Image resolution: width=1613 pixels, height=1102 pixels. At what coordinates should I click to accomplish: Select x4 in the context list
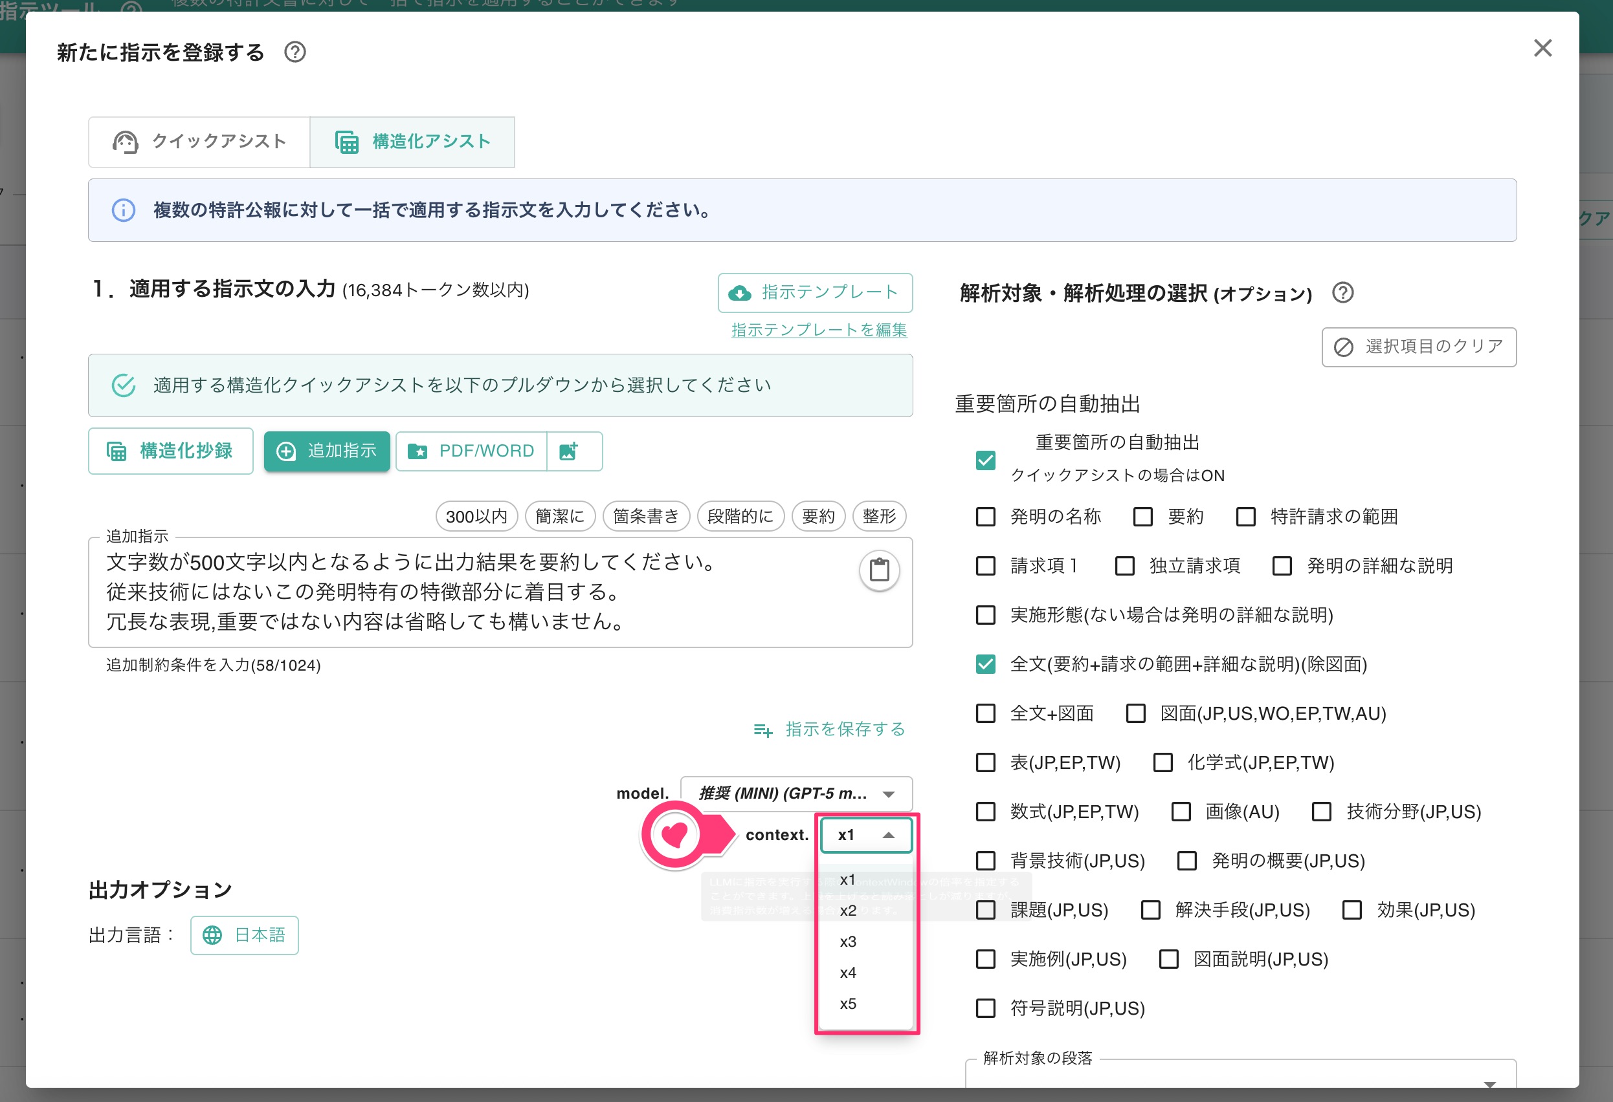click(866, 973)
